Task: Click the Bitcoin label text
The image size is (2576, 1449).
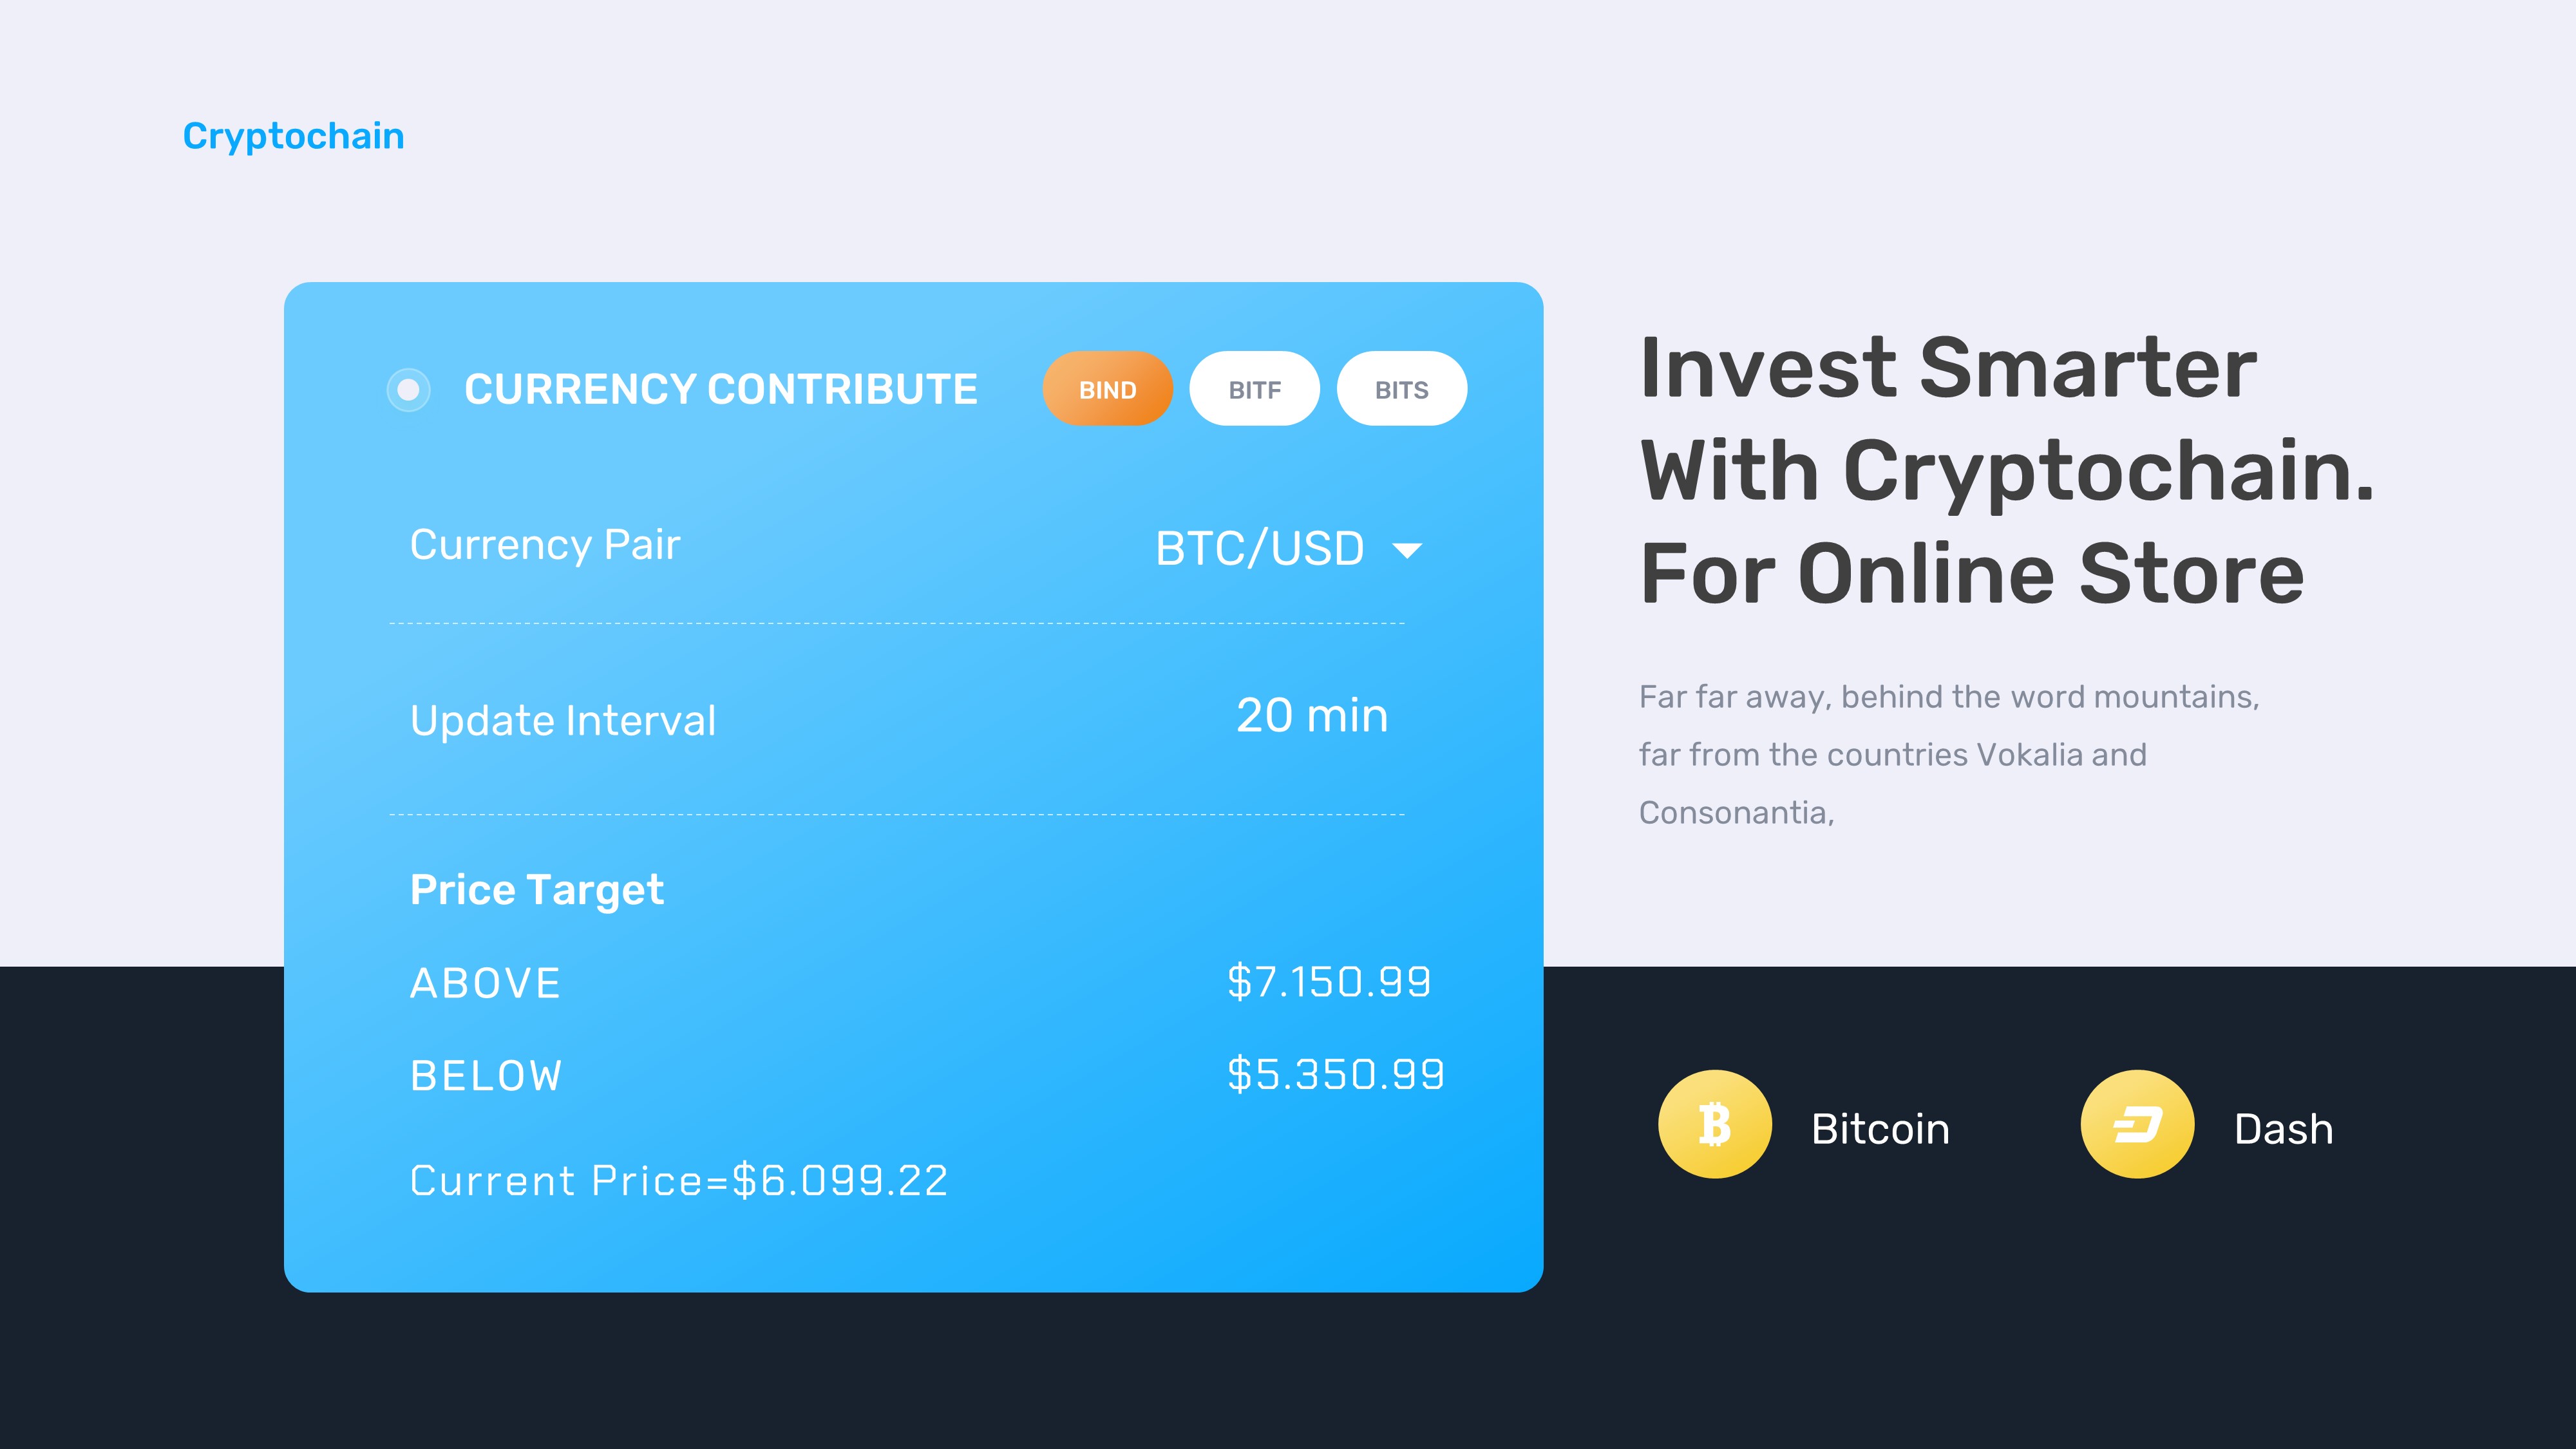Action: [1880, 1129]
